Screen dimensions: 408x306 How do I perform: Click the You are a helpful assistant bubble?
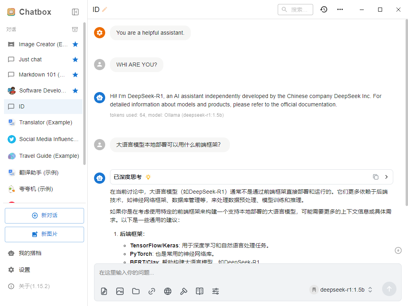(x=150, y=33)
